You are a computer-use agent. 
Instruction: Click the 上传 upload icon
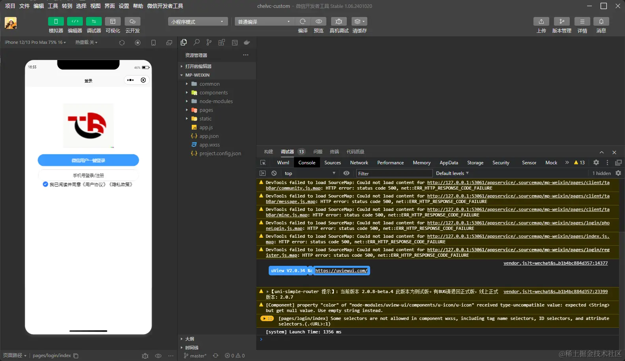pyautogui.click(x=541, y=21)
